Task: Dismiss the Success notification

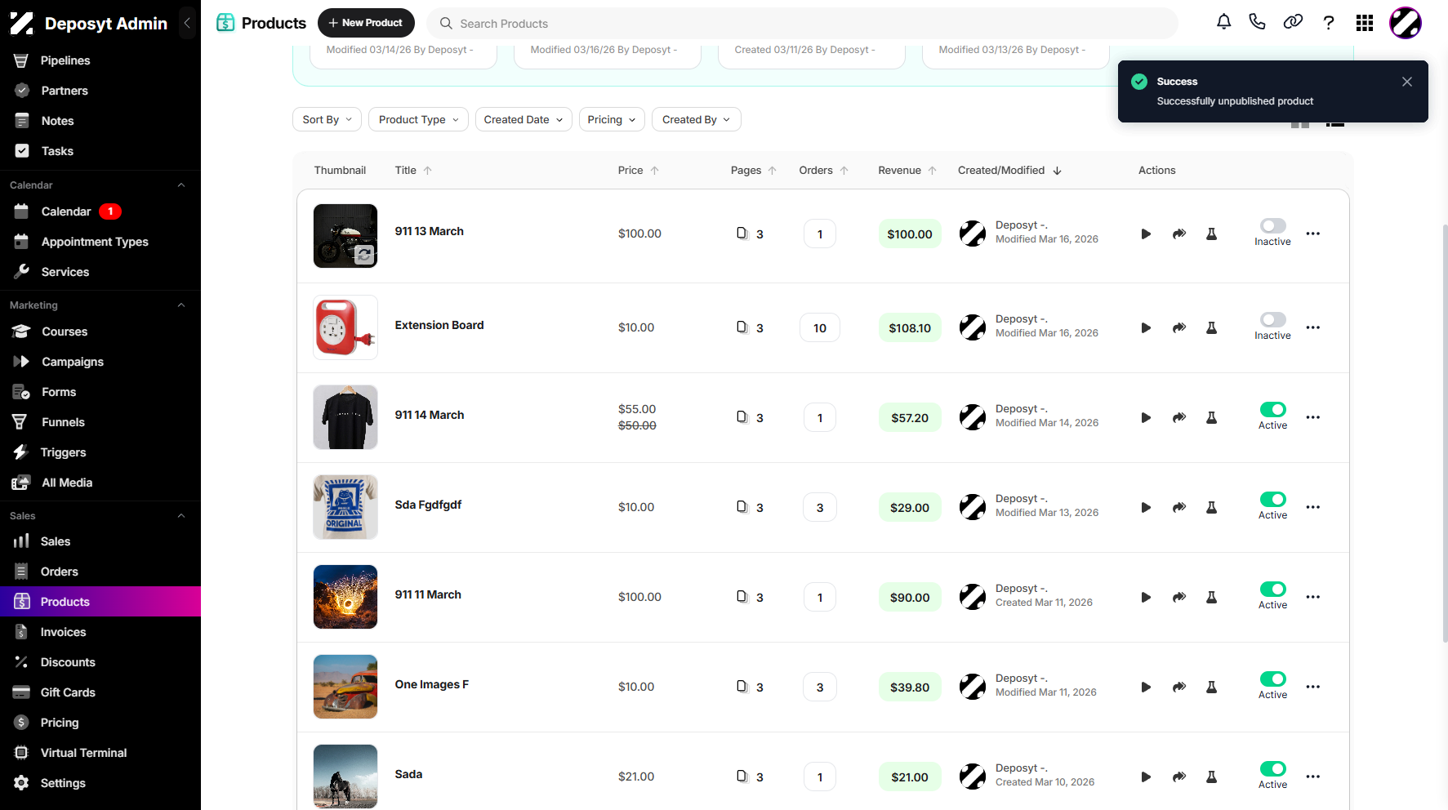Action: 1406,82
